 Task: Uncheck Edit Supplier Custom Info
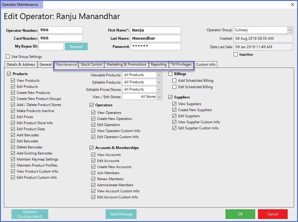[175, 128]
